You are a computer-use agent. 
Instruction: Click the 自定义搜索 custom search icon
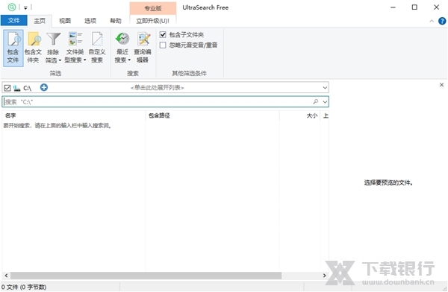click(x=97, y=48)
